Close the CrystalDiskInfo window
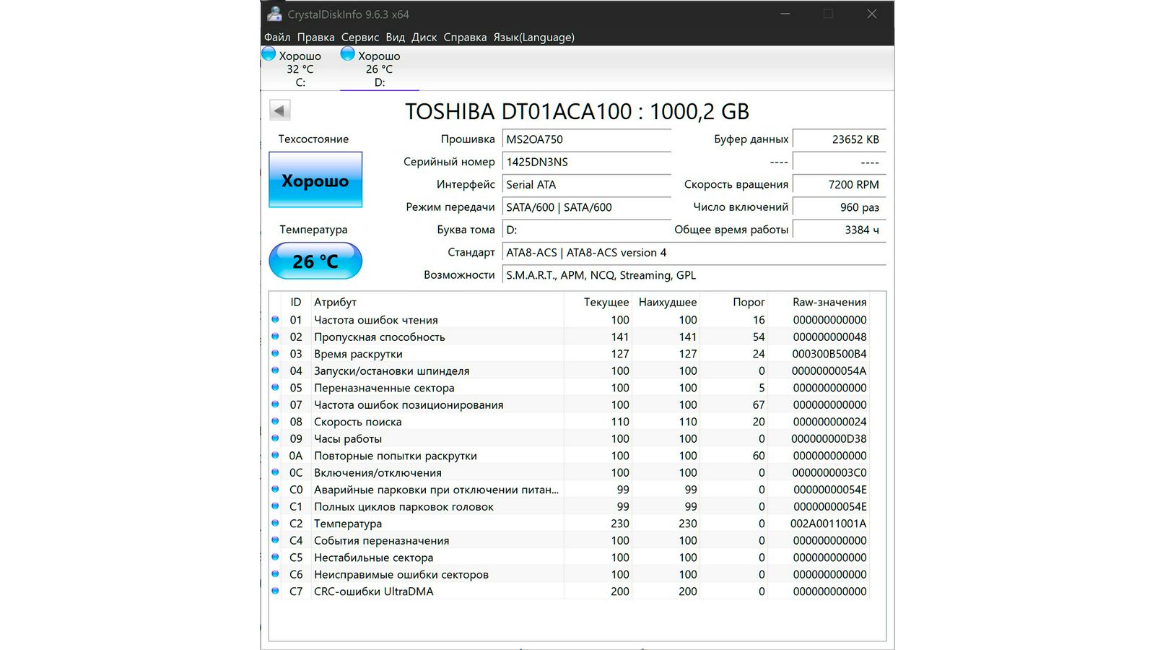The image size is (1155, 650). click(871, 14)
